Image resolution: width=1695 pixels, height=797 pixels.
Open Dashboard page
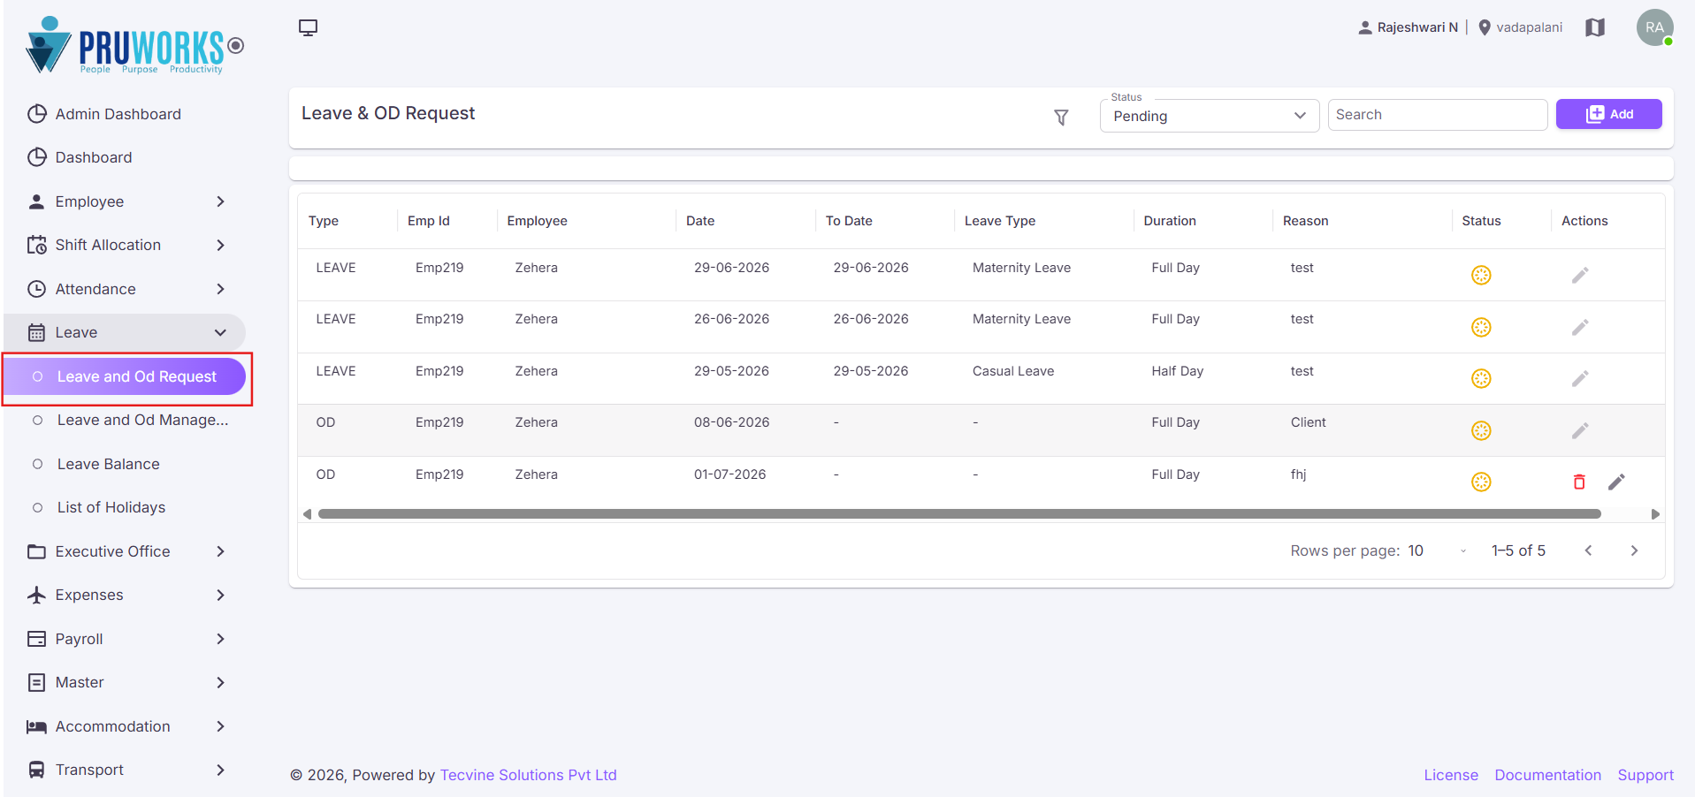coord(125,157)
